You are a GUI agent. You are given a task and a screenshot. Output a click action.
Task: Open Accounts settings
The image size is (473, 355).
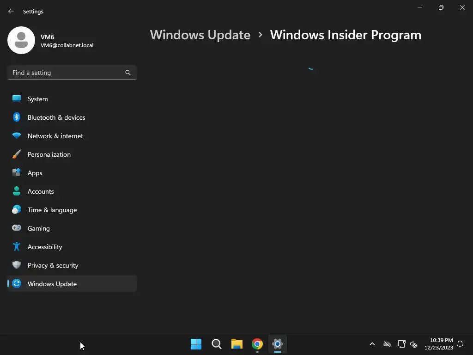point(72,191)
